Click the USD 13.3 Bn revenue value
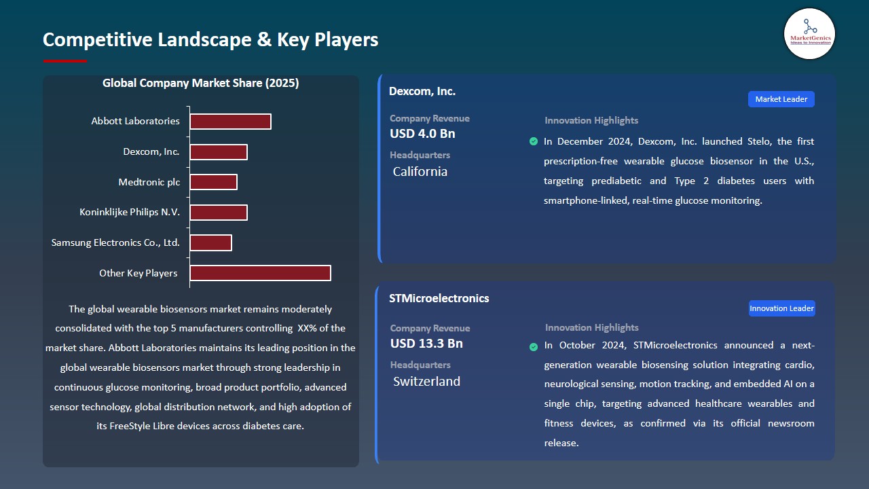This screenshot has height=489, width=869. pyautogui.click(x=426, y=344)
